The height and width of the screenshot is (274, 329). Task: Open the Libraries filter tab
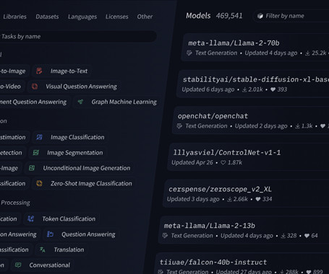pos(14,17)
